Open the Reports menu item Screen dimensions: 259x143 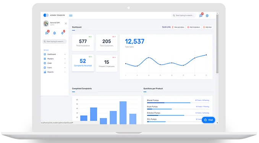coord(55,72)
